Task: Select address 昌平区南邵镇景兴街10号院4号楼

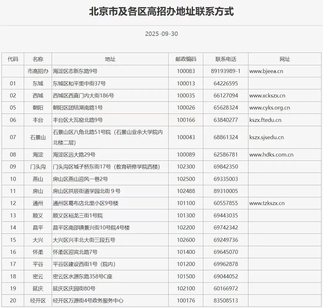Action: click(x=91, y=228)
